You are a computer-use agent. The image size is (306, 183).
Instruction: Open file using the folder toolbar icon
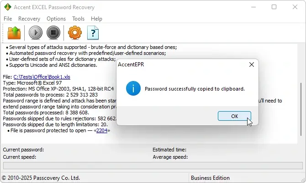point(14,32)
